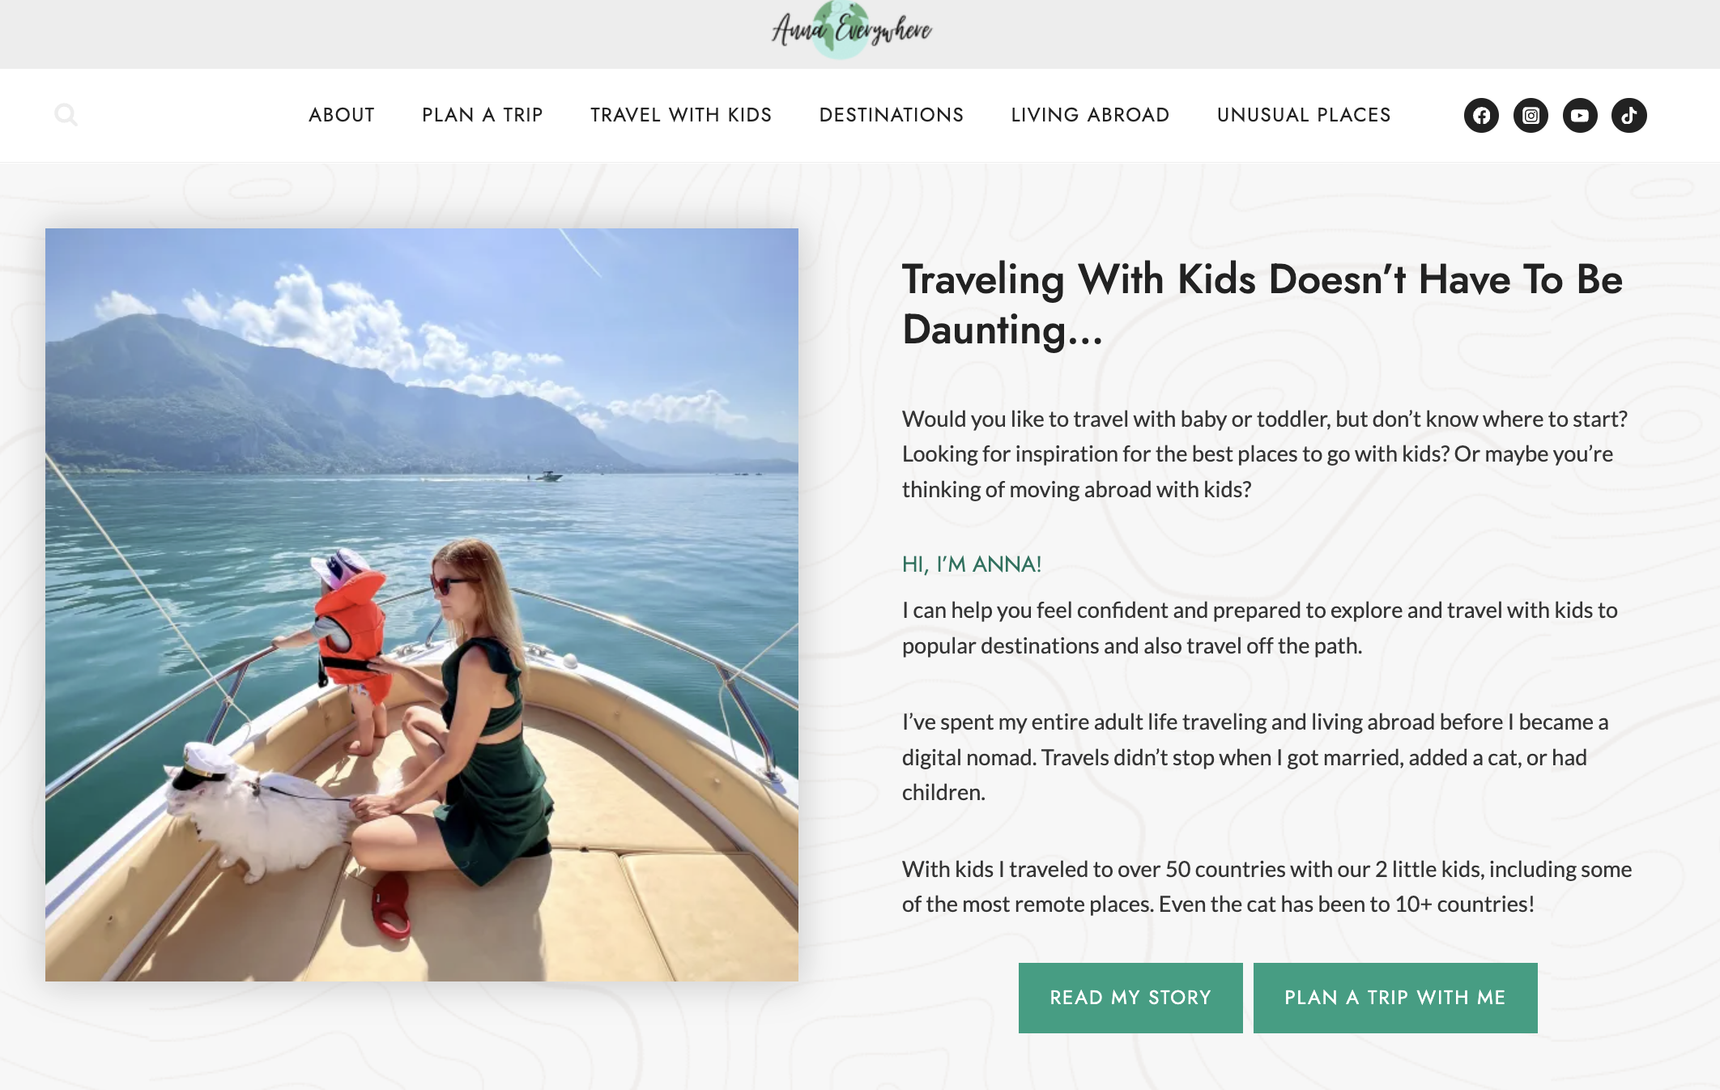1720x1090 pixels.
Task: Open the Destinations menu item
Action: pyautogui.click(x=892, y=115)
